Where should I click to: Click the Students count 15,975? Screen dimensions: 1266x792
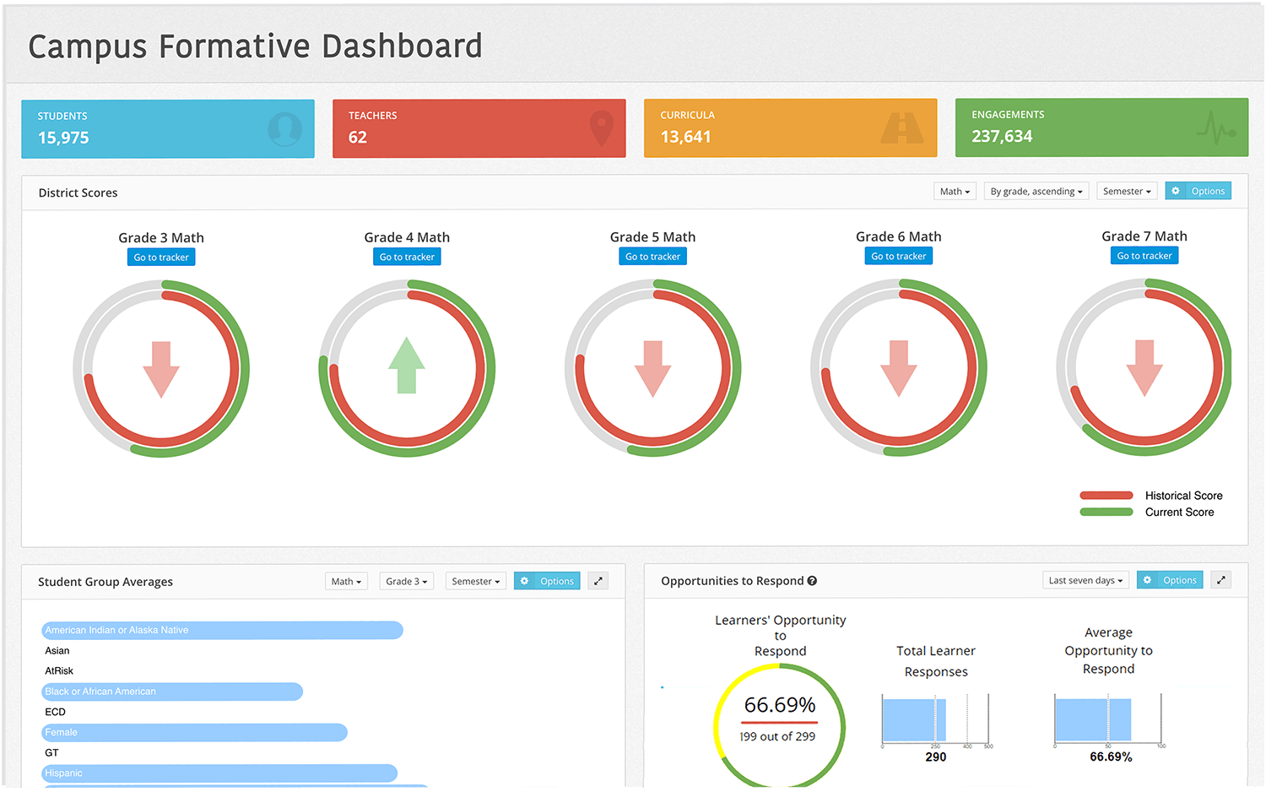(63, 138)
